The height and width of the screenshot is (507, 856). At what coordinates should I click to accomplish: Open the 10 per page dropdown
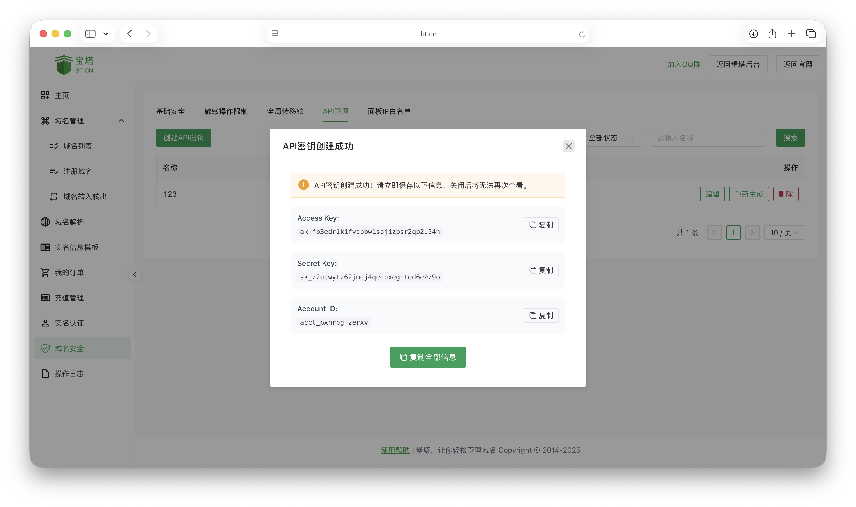[784, 233]
